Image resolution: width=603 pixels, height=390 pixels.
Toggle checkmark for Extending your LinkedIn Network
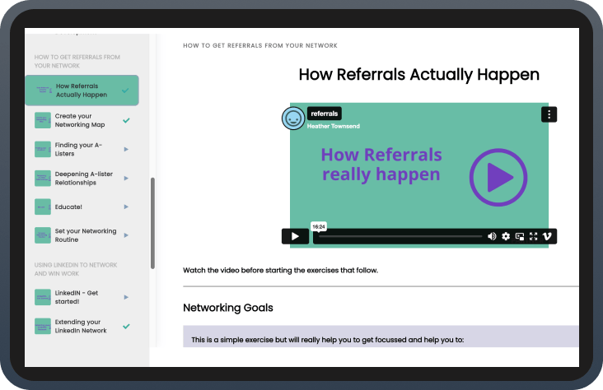tap(126, 326)
